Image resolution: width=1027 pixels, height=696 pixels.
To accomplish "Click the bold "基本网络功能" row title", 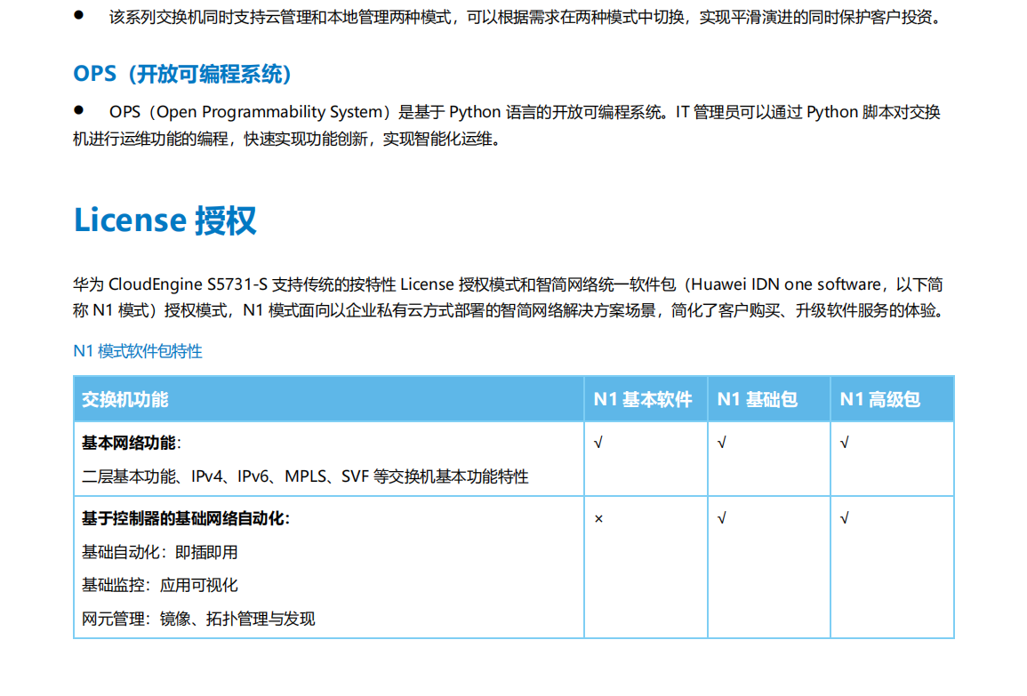I will pos(128,443).
